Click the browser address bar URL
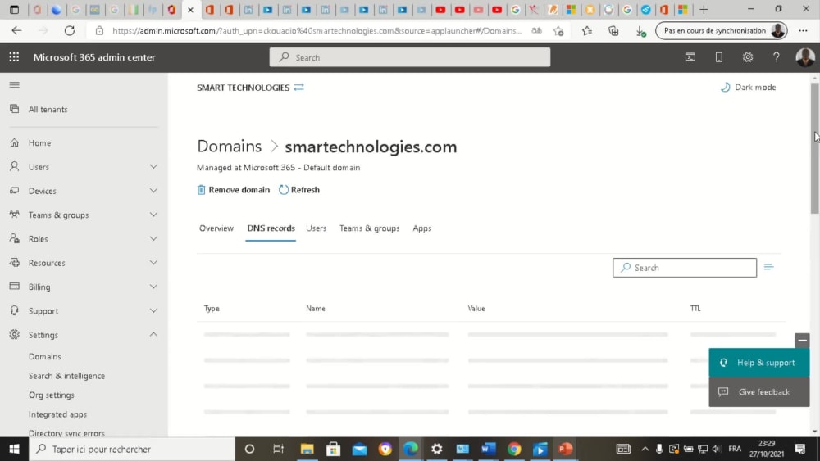 pyautogui.click(x=317, y=31)
